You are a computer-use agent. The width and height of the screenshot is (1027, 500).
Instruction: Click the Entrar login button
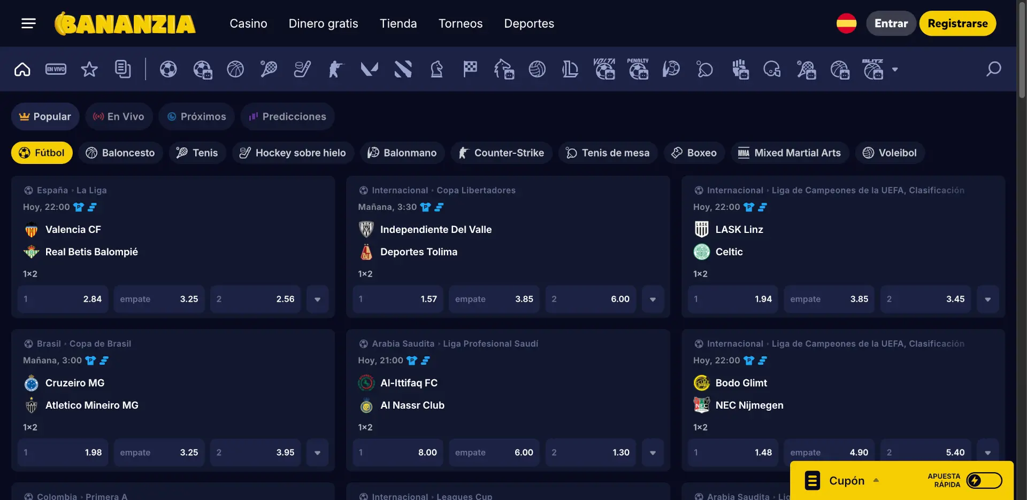point(891,24)
